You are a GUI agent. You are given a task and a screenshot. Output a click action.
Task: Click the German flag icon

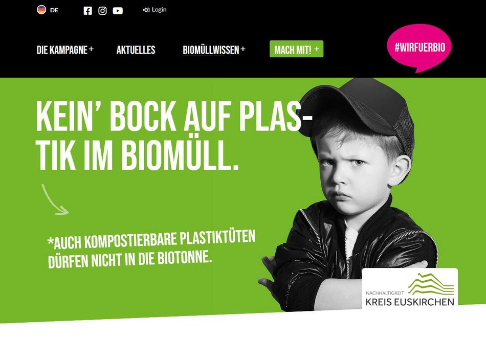point(41,10)
